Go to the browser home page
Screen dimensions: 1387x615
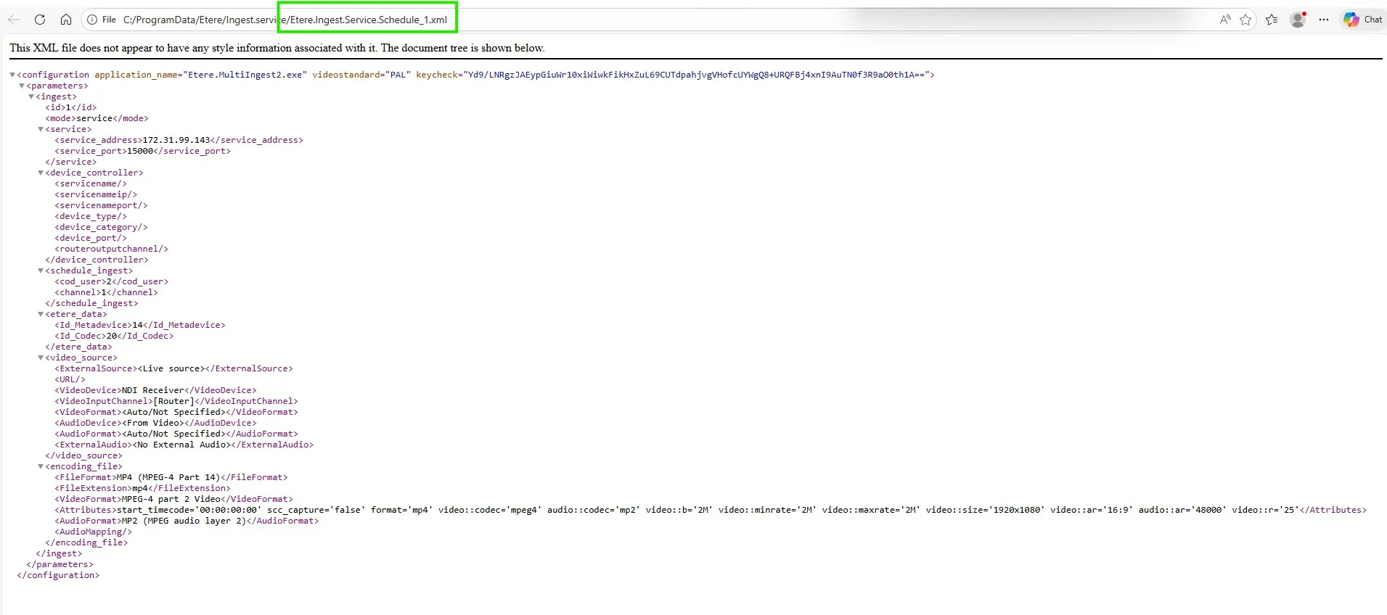tap(66, 20)
